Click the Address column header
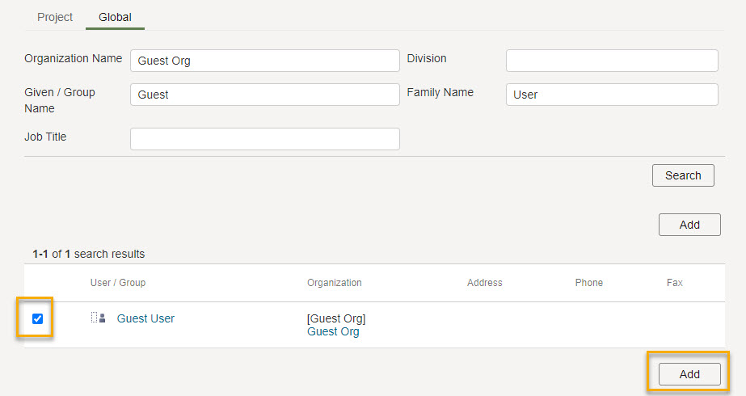The height and width of the screenshot is (396, 746). 484,283
